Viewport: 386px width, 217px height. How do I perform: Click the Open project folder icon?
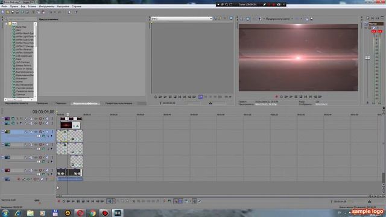8,12
